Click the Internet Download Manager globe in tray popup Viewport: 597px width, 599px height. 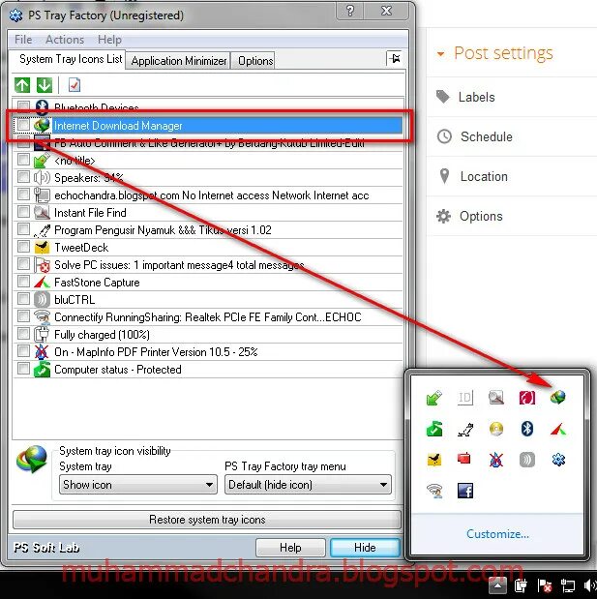[558, 398]
